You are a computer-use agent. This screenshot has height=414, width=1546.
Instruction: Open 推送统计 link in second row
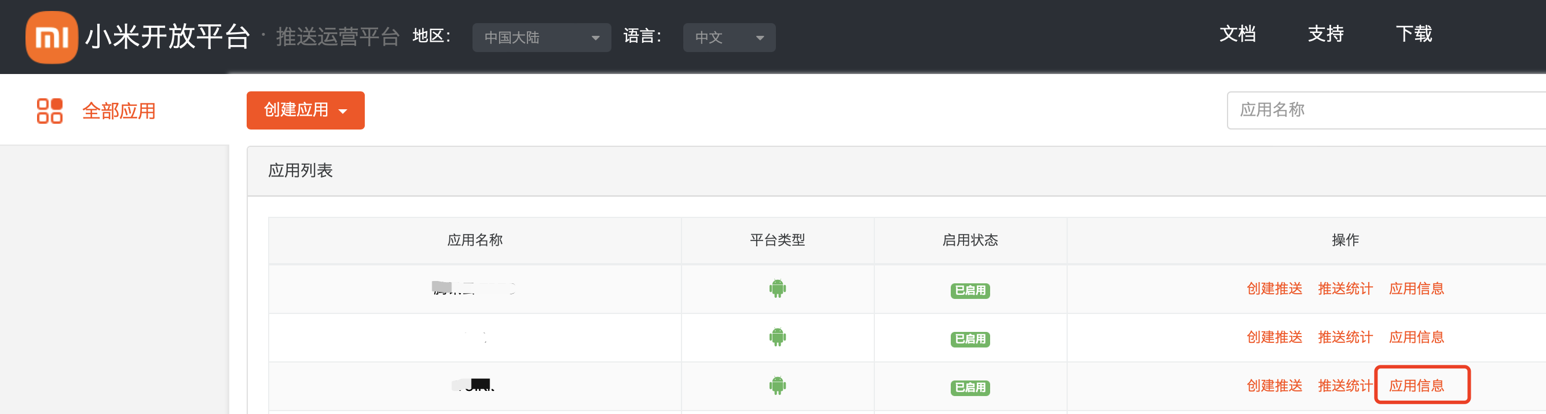pyautogui.click(x=1345, y=337)
